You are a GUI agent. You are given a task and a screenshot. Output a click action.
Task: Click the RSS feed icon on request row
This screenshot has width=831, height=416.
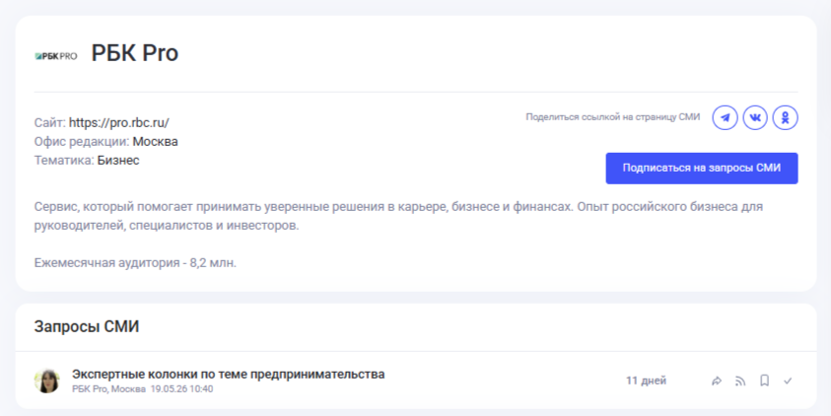(x=740, y=381)
